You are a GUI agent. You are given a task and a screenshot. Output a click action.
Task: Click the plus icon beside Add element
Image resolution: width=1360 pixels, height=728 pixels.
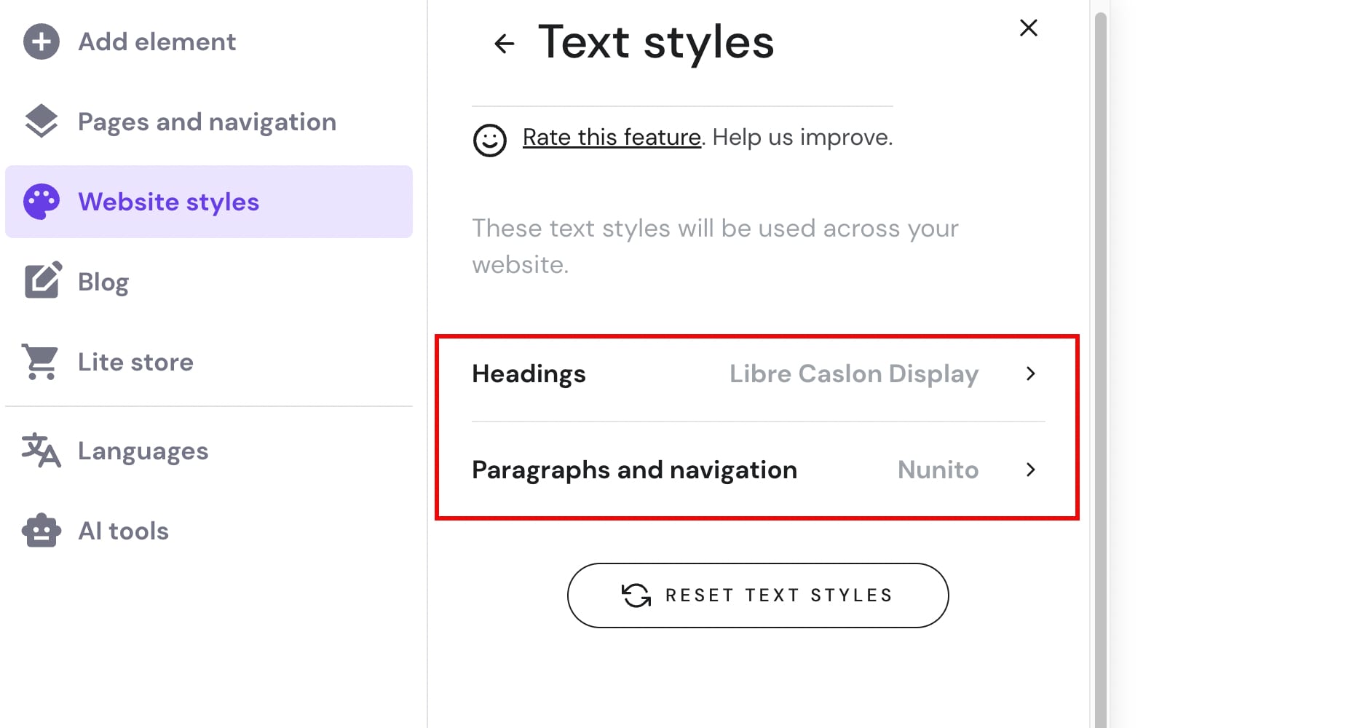41,42
